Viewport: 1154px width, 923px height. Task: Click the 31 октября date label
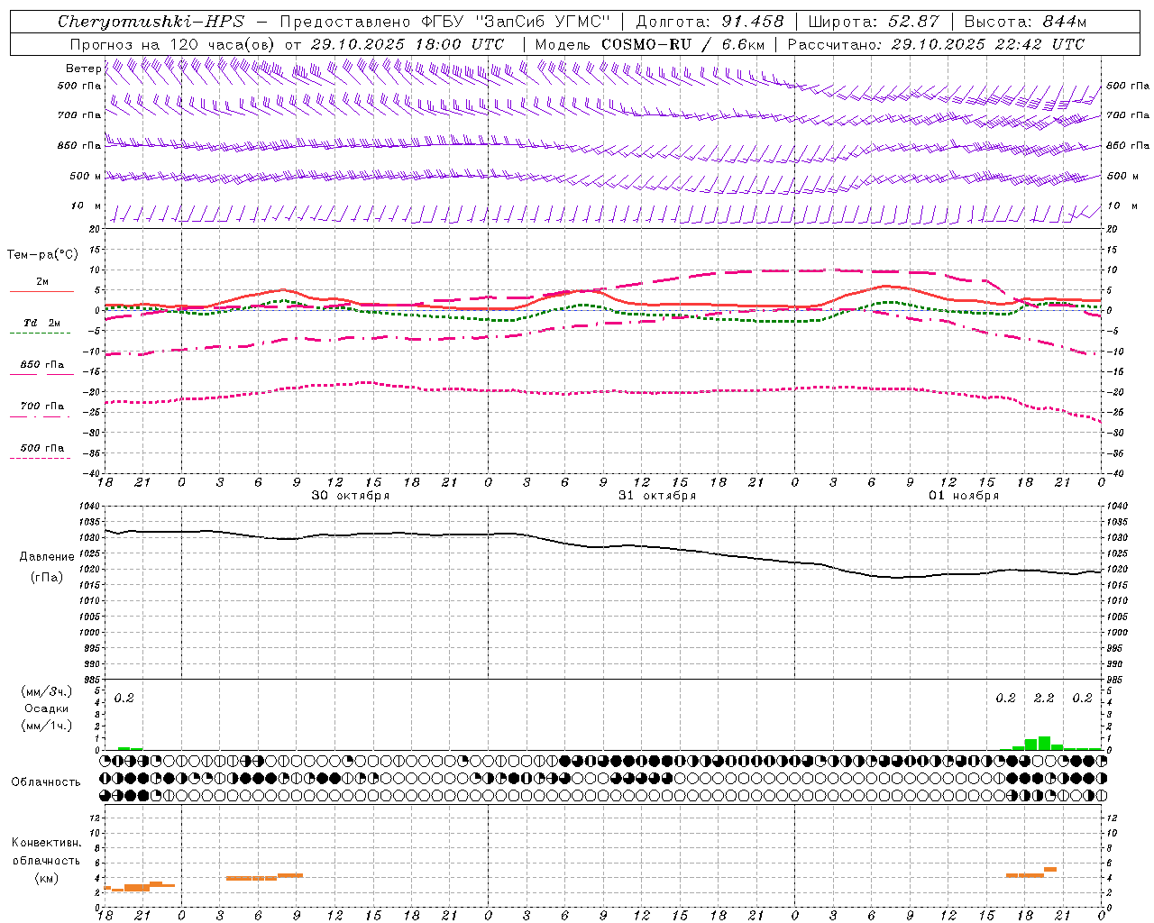657,496
